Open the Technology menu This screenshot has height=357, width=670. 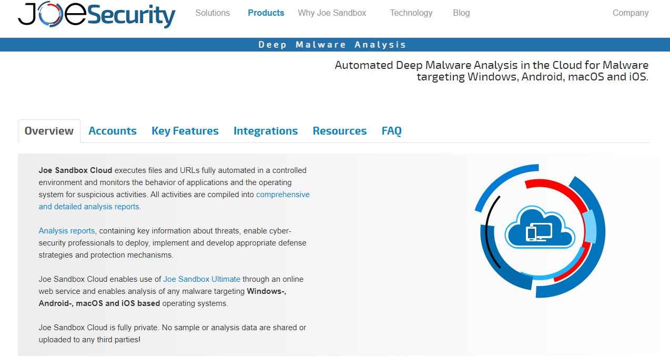tap(411, 13)
